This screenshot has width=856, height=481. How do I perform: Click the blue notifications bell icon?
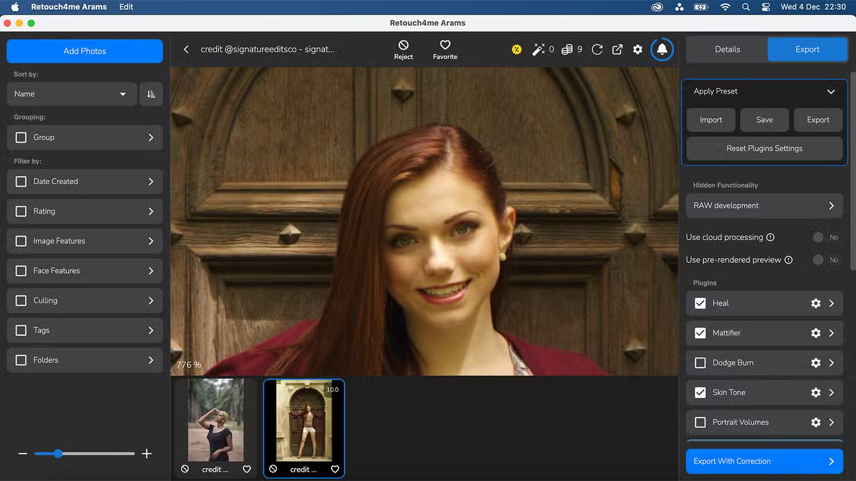pyautogui.click(x=661, y=50)
